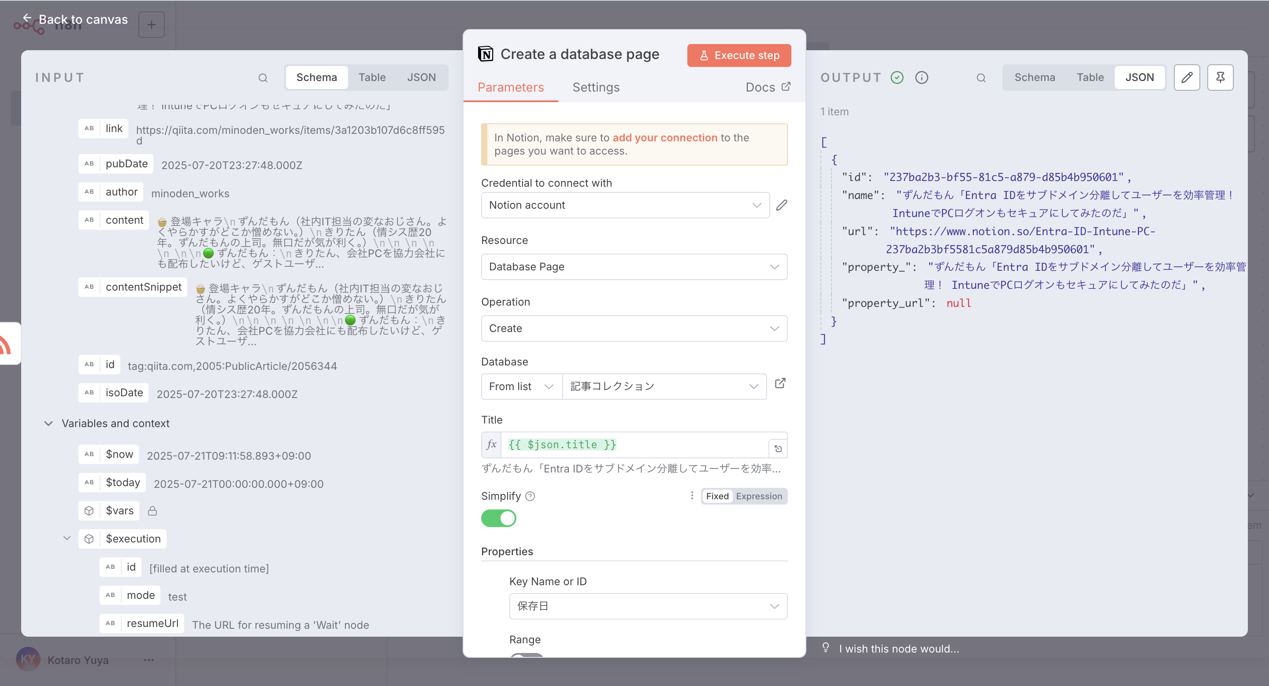Click the link field pill in INPUT
1269x686 pixels.
tap(104, 129)
